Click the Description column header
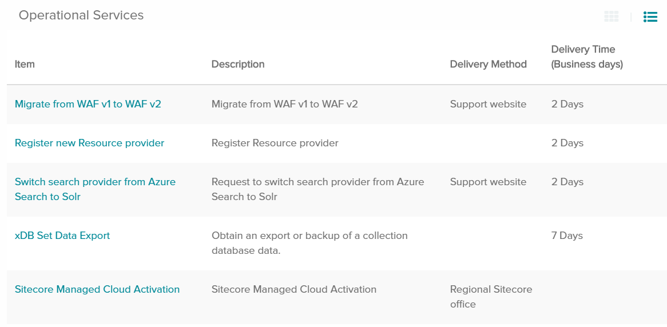Screen dimensions: 667x327 tap(238, 64)
